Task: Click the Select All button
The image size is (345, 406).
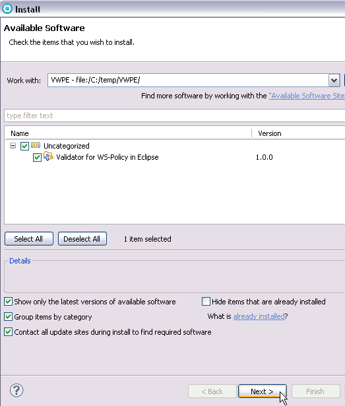Action: point(29,239)
